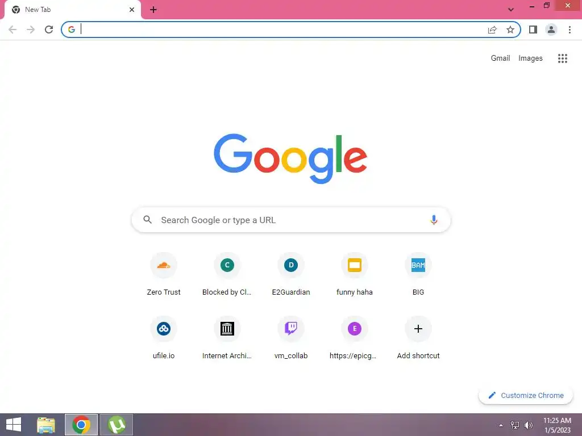Reload the current page

[x=49, y=30]
